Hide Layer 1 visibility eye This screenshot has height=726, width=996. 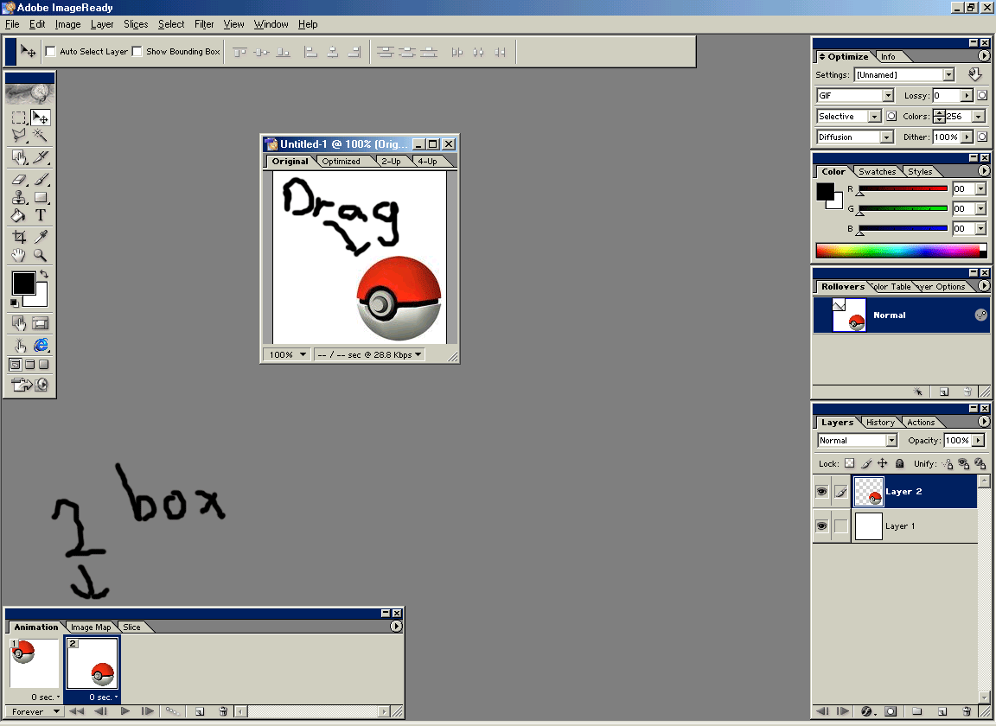click(822, 526)
